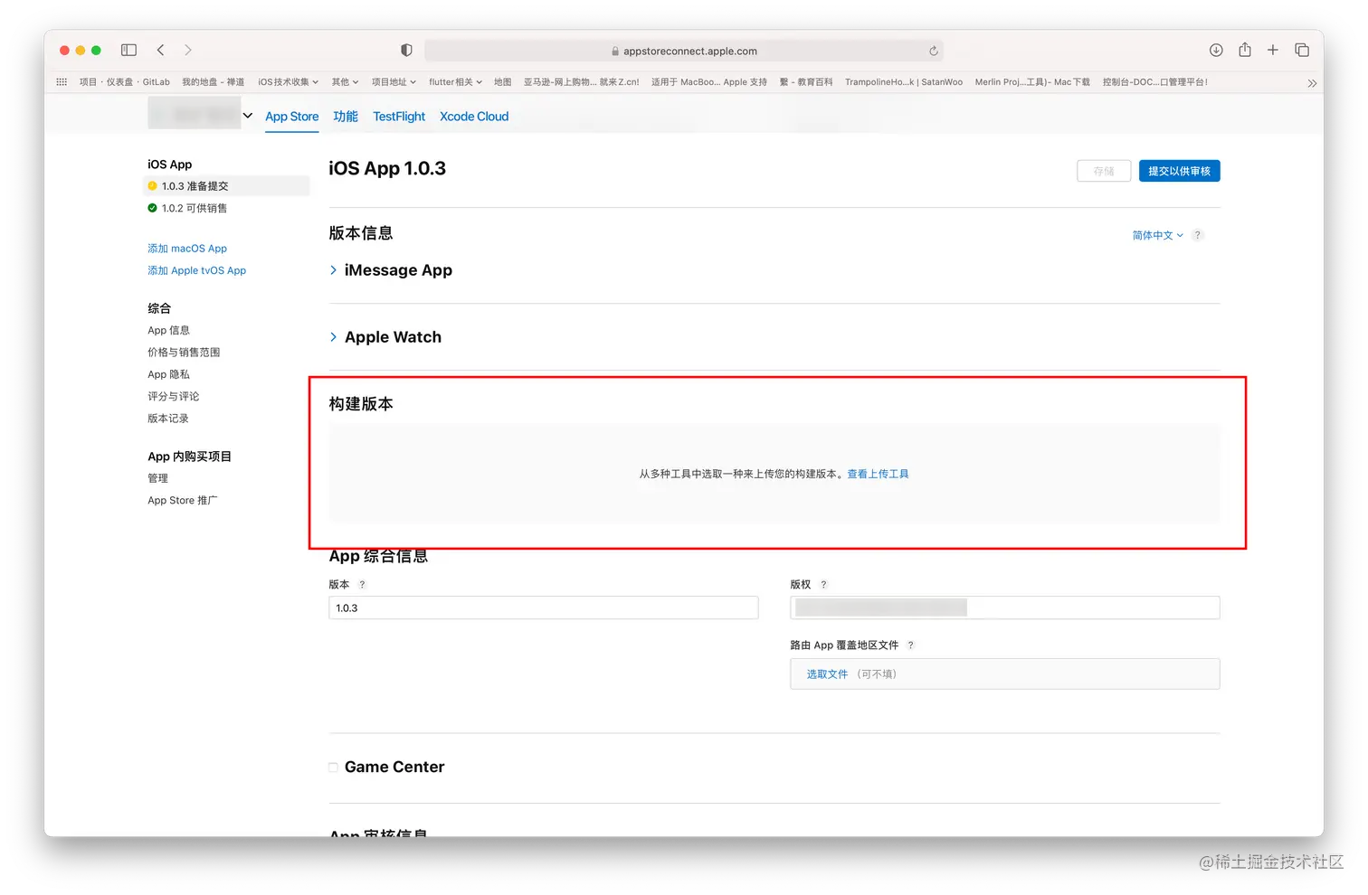This screenshot has width=1368, height=895.
Task: Open a new tab with plus icon
Action: coord(1273,50)
